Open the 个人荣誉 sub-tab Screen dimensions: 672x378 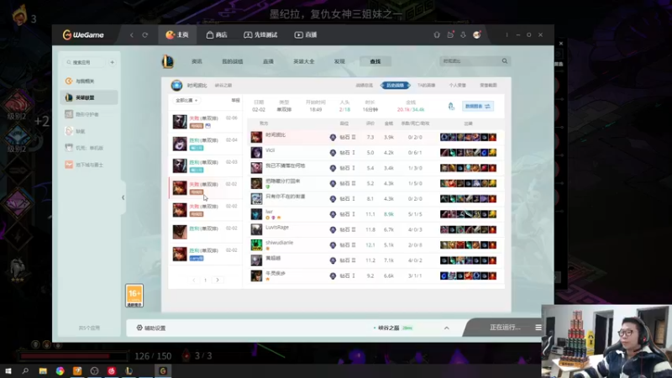(x=457, y=86)
